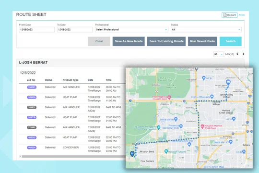Sort by Date column header

tap(90, 80)
